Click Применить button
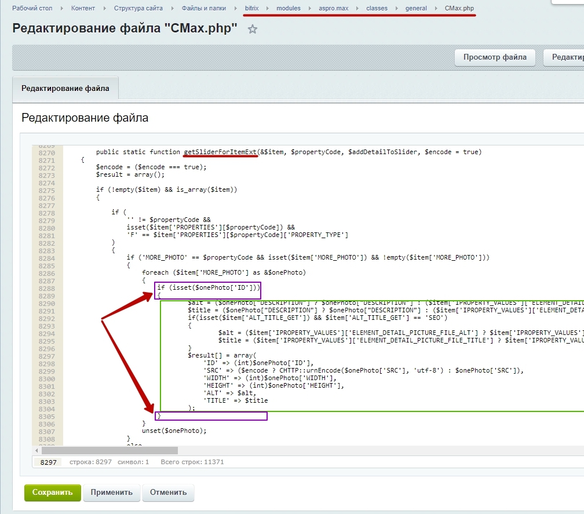This screenshot has width=584, height=514. tap(112, 493)
